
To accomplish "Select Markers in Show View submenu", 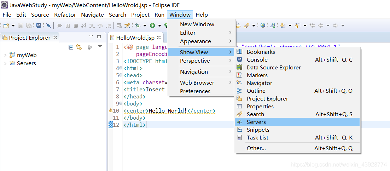I will [297, 75].
